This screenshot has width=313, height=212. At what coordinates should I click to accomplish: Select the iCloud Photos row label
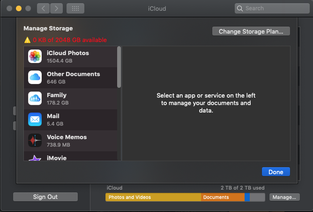pos(68,53)
